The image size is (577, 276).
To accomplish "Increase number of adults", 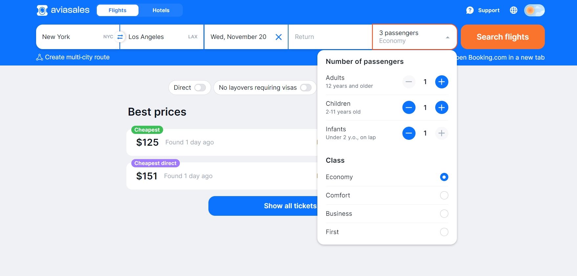I will point(441,82).
